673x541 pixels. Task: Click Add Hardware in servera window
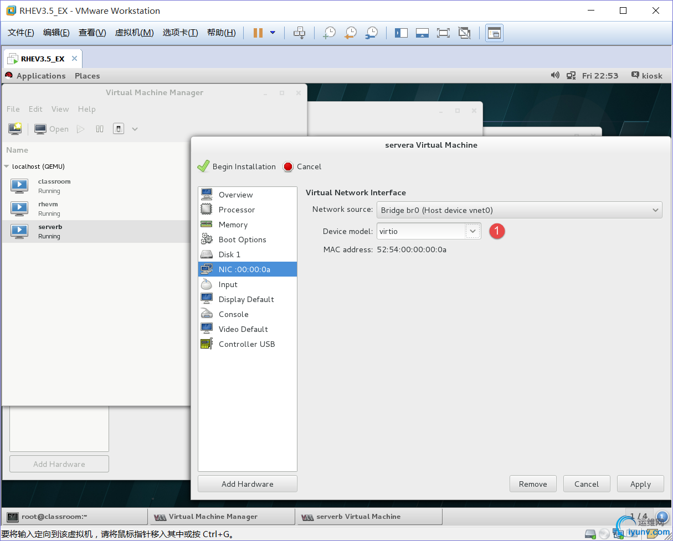(248, 484)
